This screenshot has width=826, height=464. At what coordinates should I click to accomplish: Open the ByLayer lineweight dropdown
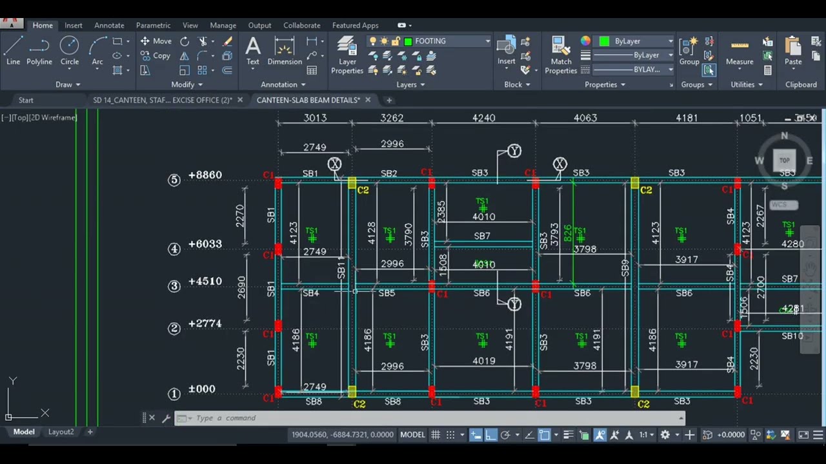click(670, 55)
